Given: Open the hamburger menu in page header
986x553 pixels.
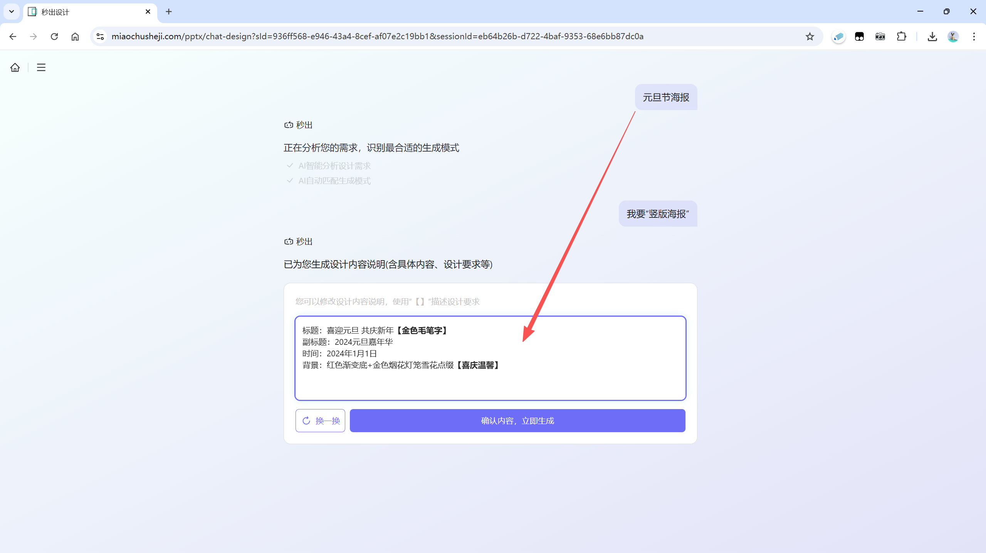Looking at the screenshot, I should pyautogui.click(x=41, y=67).
